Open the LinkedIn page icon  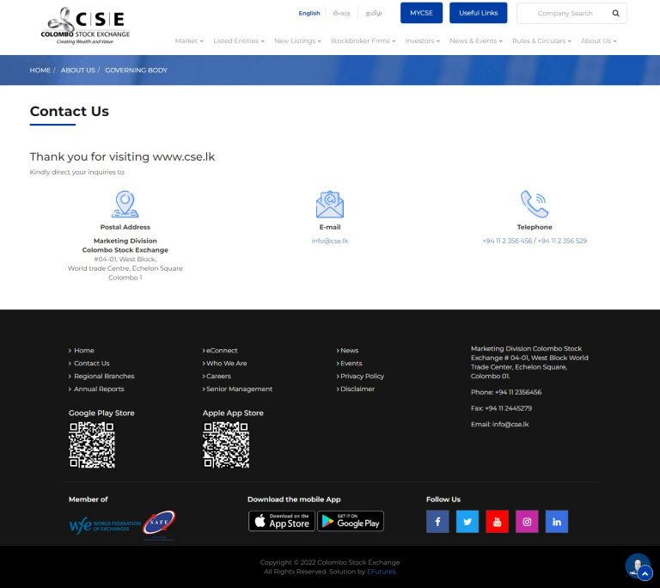pyautogui.click(x=557, y=522)
